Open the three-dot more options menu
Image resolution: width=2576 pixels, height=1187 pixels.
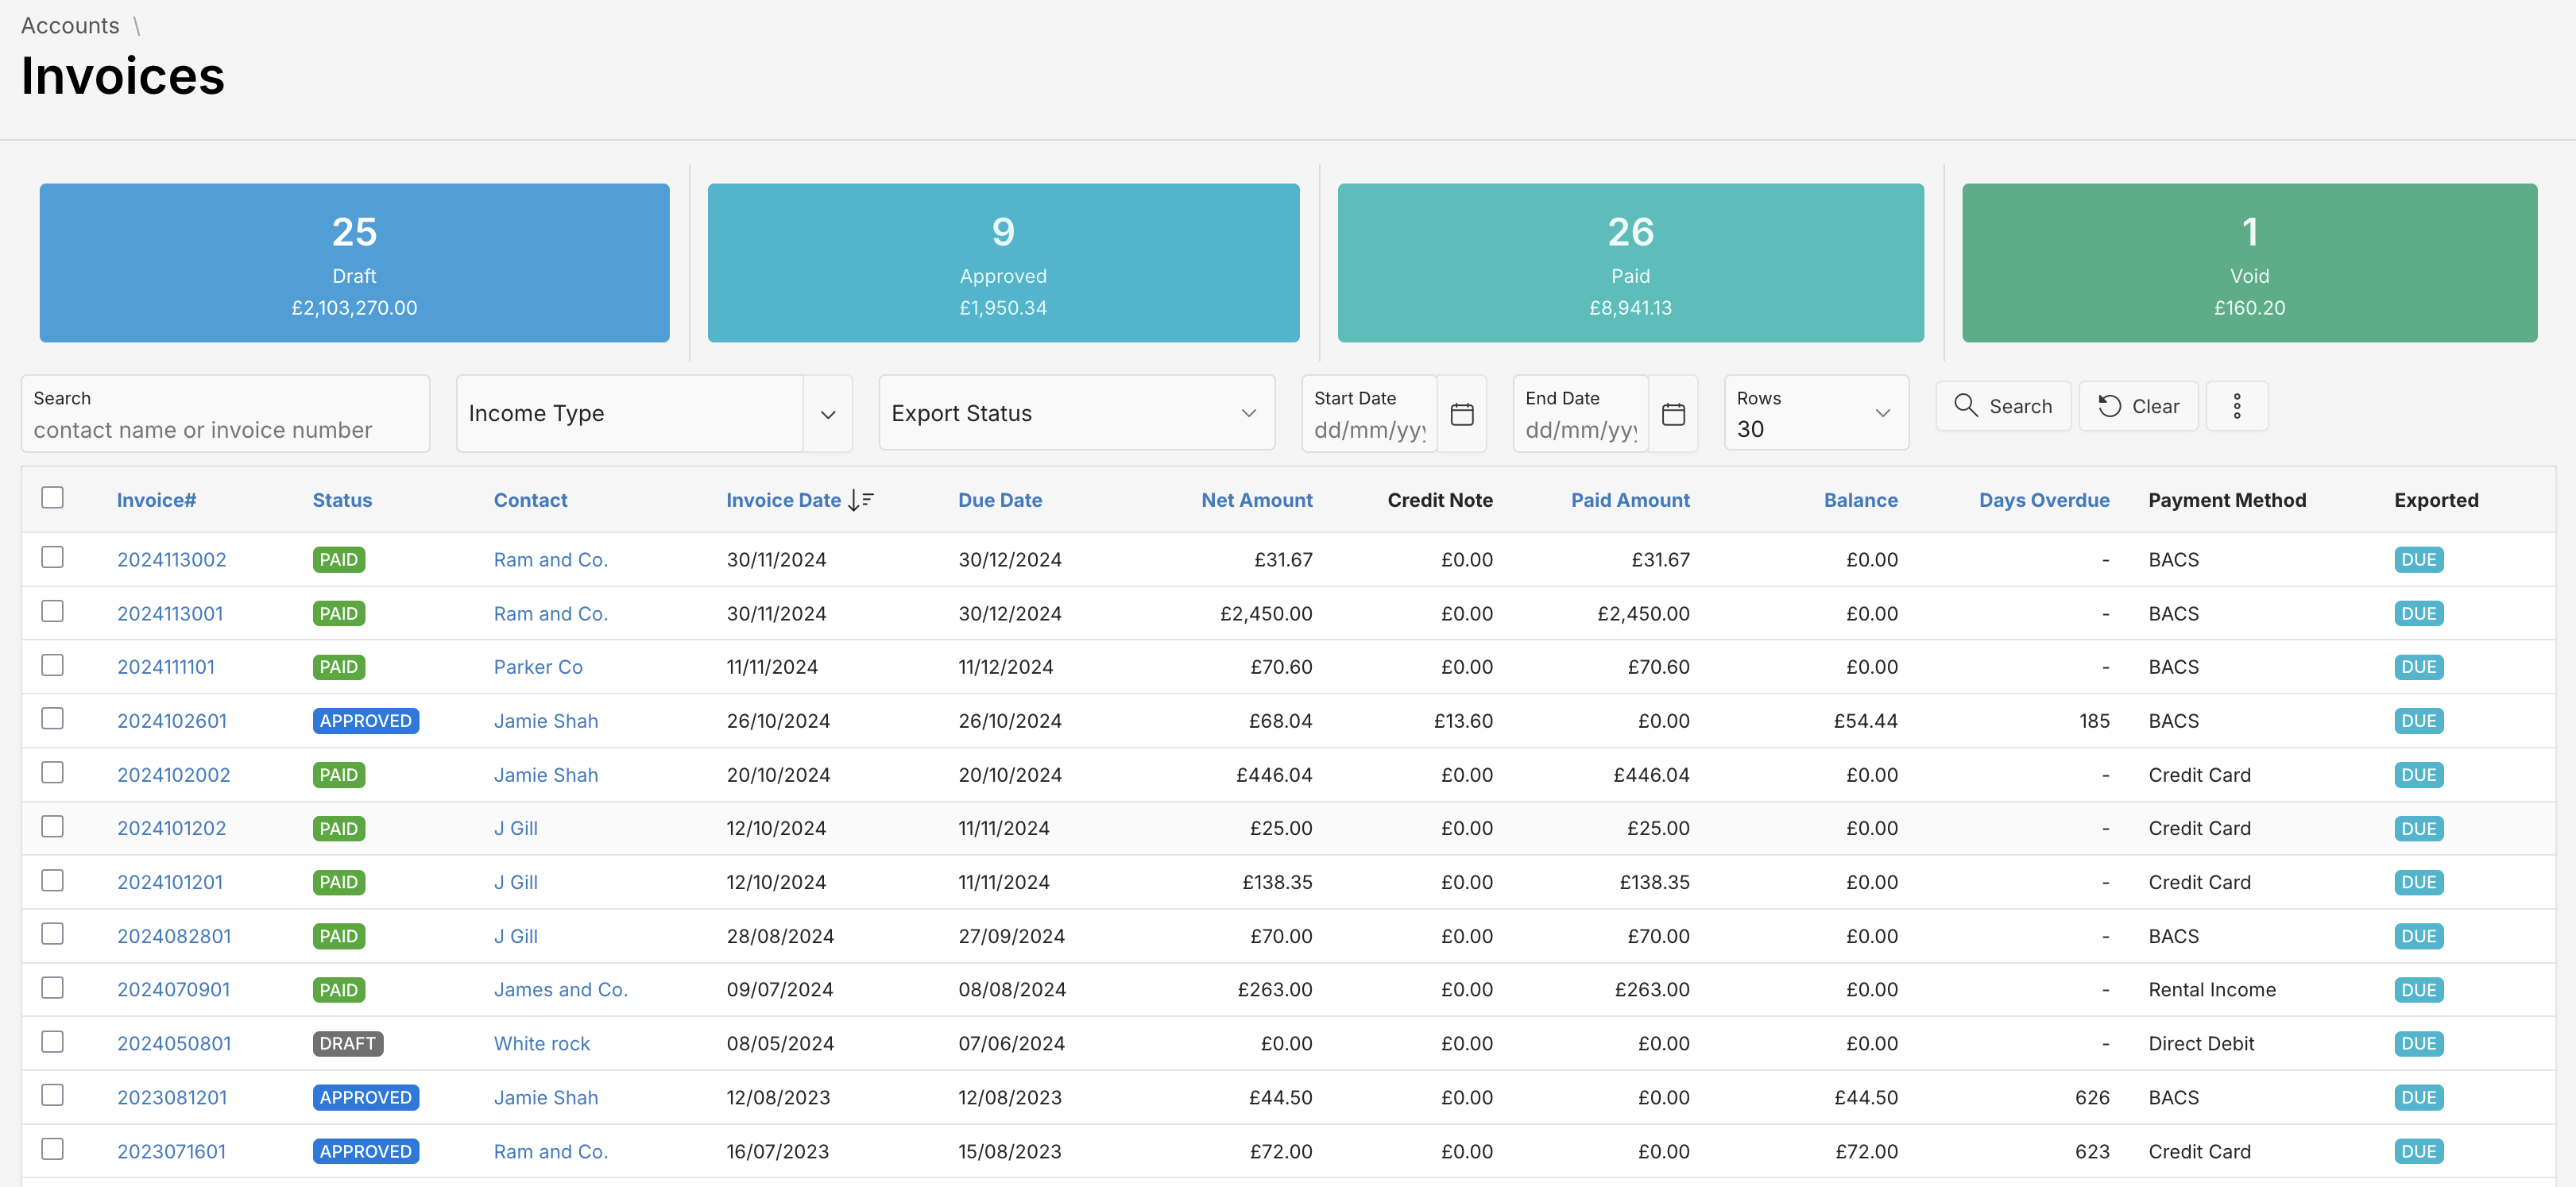[2237, 406]
